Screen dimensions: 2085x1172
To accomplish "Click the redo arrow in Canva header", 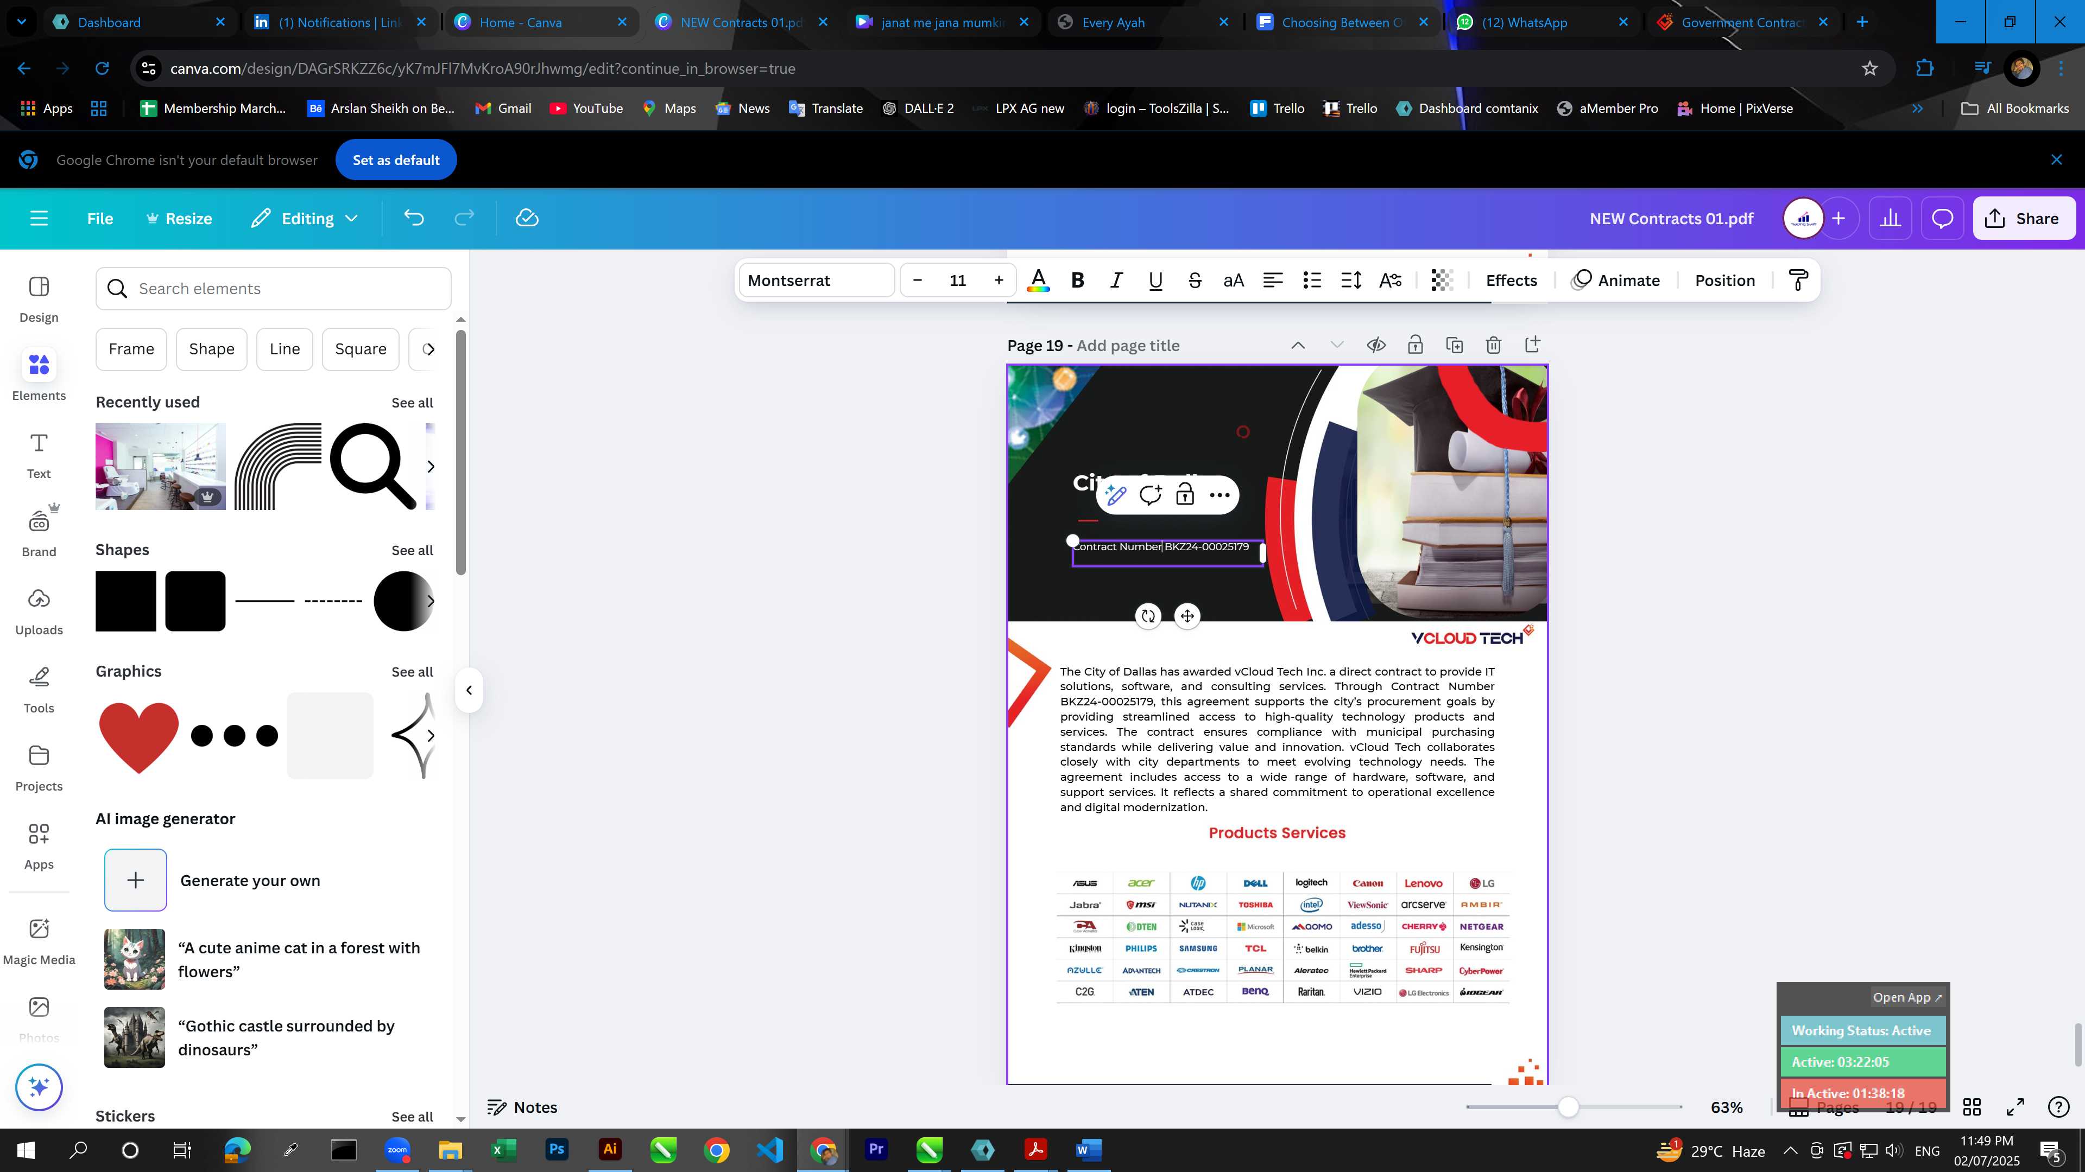I will click(x=464, y=218).
